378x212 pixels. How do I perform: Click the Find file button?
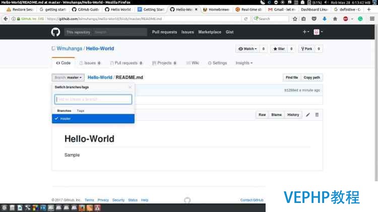point(292,78)
